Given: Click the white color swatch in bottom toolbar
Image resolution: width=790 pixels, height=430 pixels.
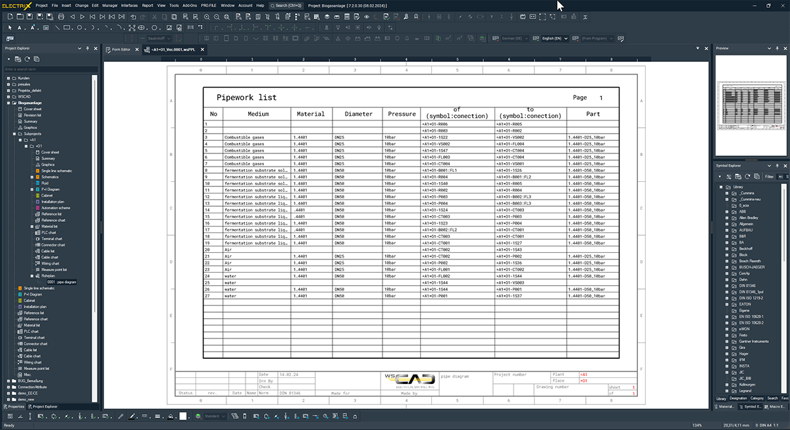Looking at the screenshot, I should (x=183, y=416).
